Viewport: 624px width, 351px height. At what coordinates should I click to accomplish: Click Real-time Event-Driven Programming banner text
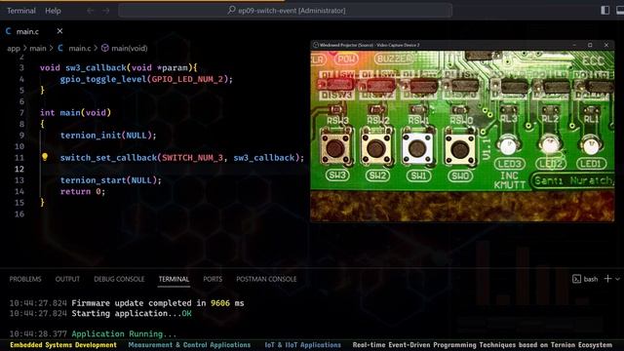coord(483,345)
